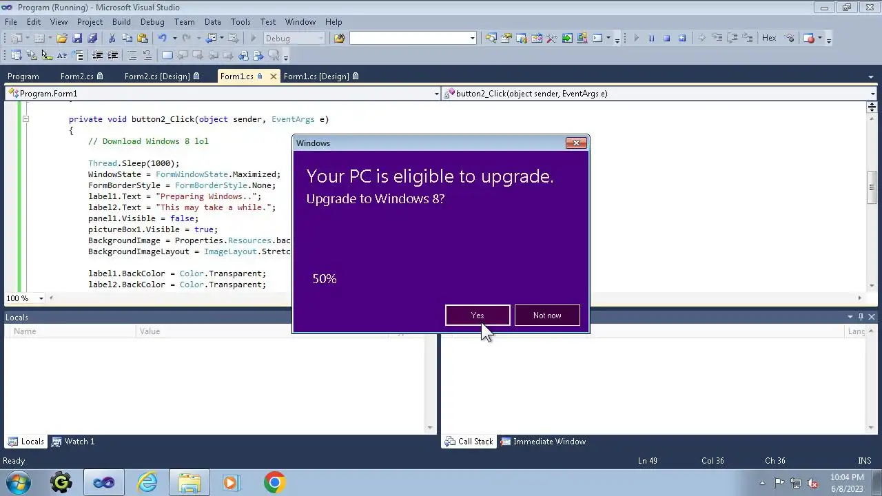Click the Stop Debugging square icon
This screenshot has height=496, width=882.
click(666, 39)
